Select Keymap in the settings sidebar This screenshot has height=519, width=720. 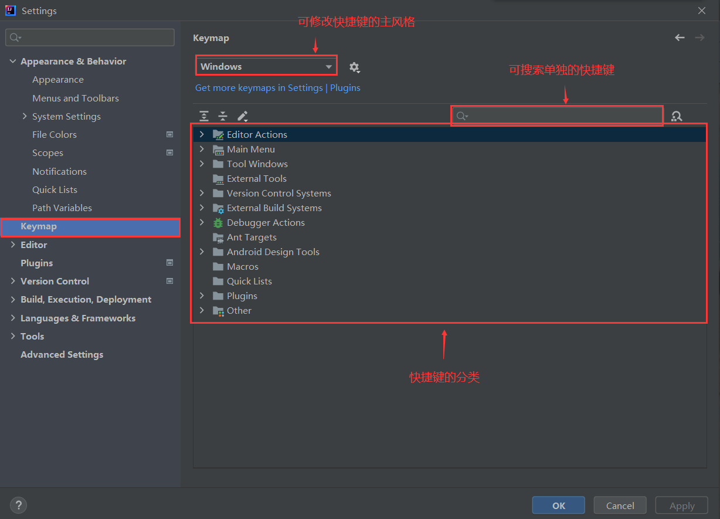90,226
